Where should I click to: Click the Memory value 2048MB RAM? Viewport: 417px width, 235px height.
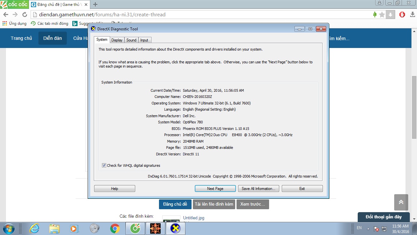point(193,141)
